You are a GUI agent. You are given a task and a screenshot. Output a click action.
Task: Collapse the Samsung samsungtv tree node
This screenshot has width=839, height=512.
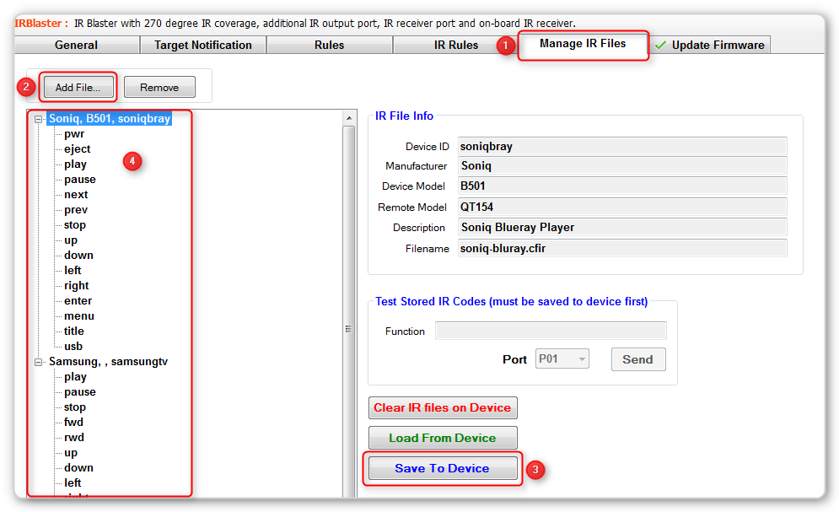[x=39, y=362]
